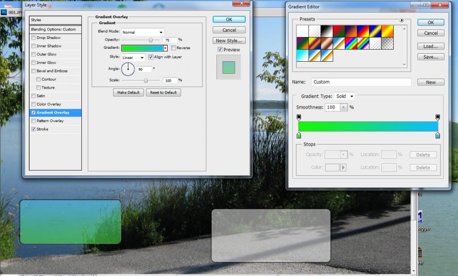Choose the Violet, Orange gradient preset

pos(351,31)
